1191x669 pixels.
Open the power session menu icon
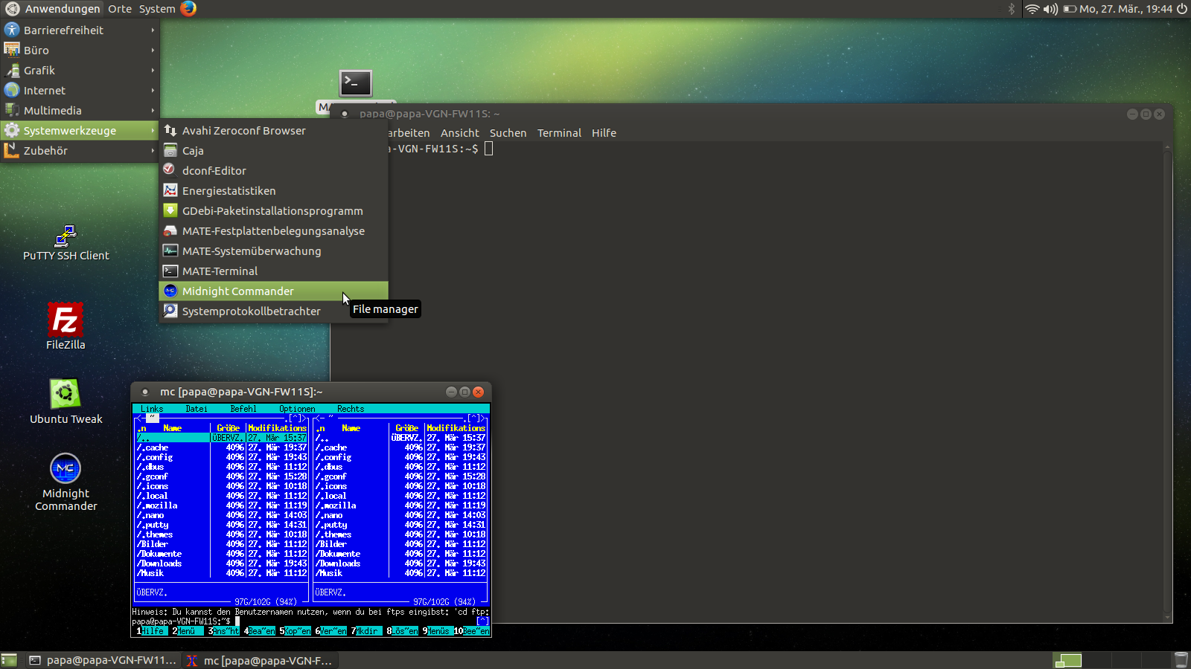coord(1181,9)
